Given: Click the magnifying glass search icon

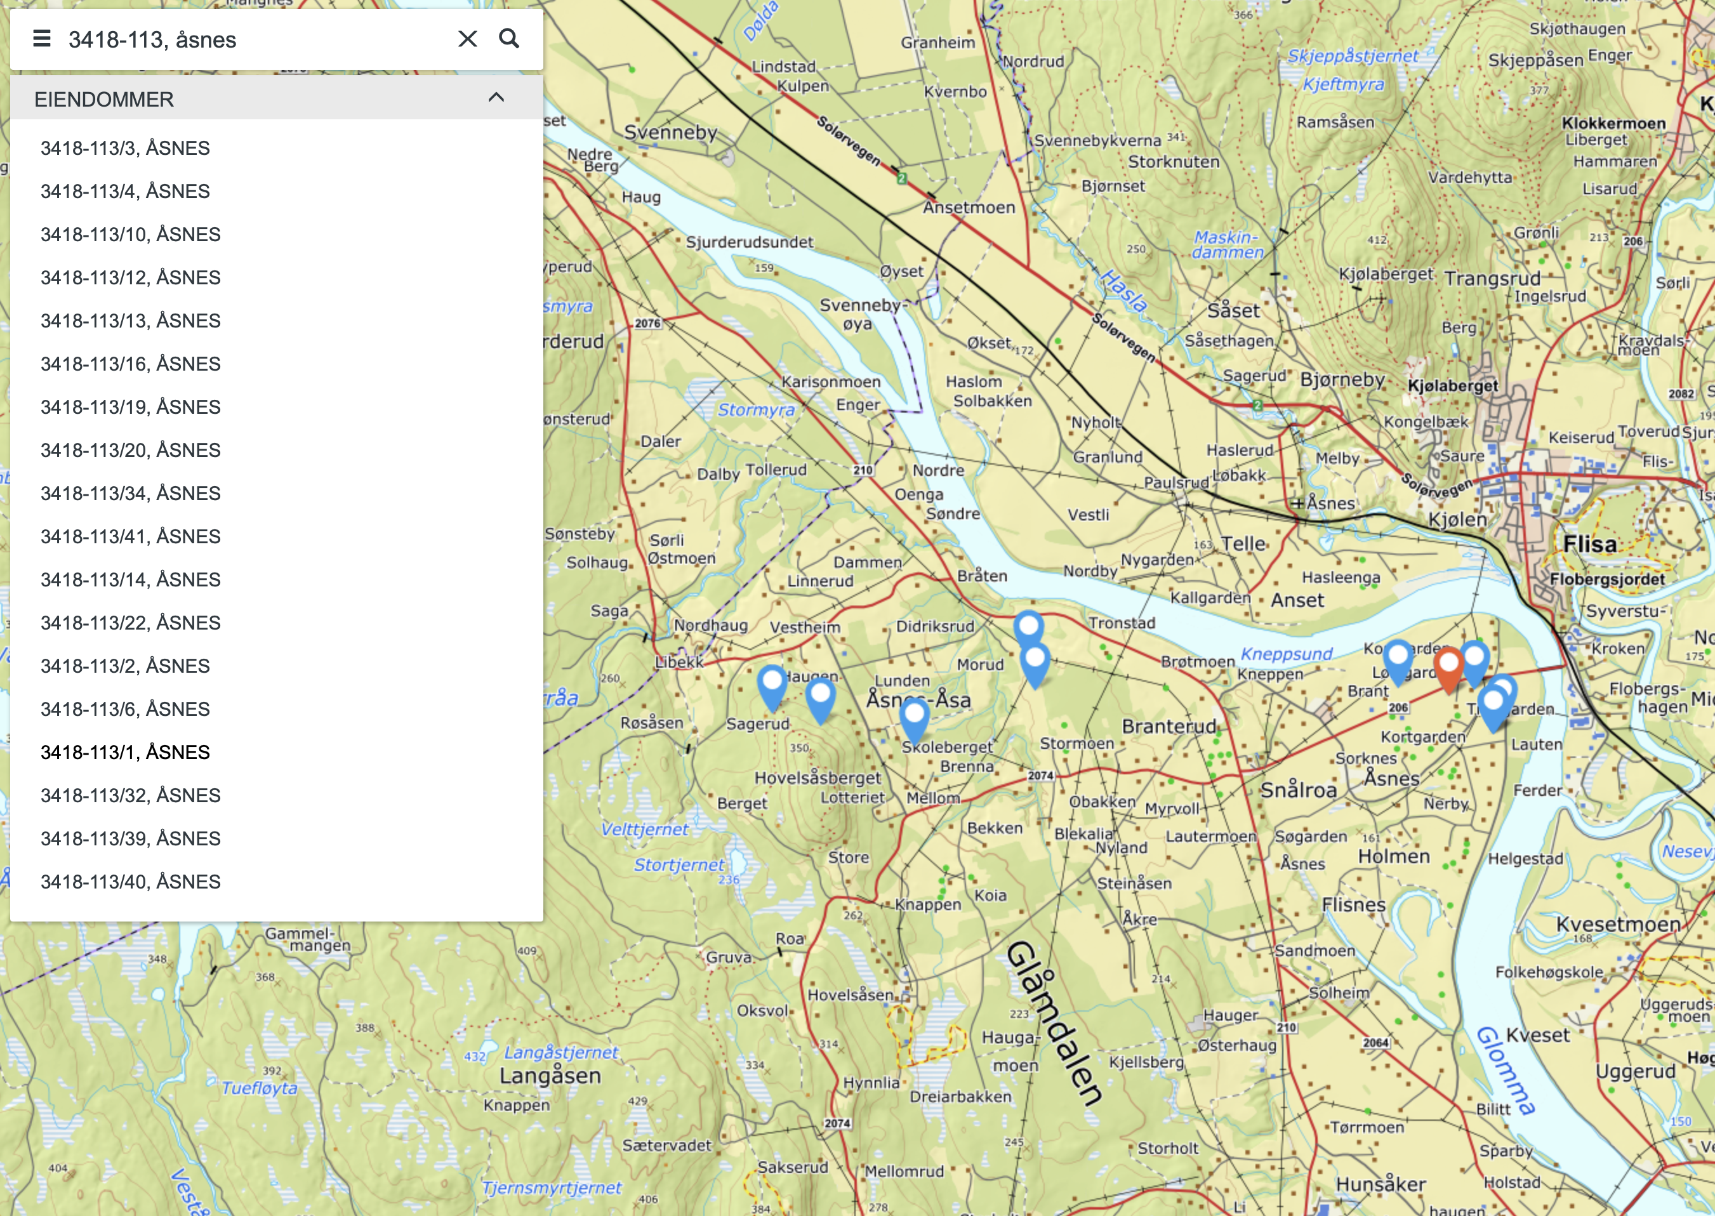Looking at the screenshot, I should coord(509,39).
